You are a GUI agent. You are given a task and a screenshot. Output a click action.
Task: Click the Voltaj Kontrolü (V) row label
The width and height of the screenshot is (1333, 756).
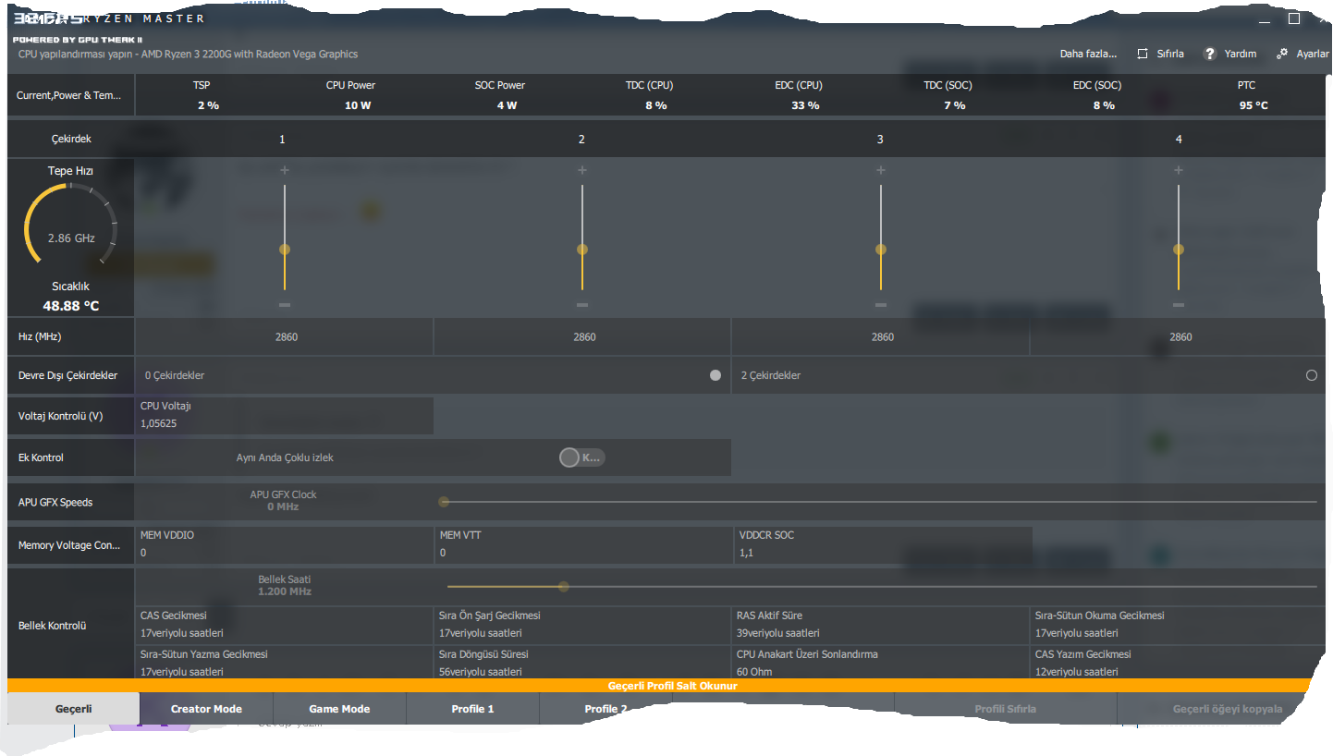61,416
